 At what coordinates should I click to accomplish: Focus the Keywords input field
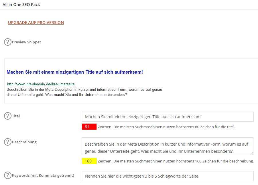click(x=168, y=176)
